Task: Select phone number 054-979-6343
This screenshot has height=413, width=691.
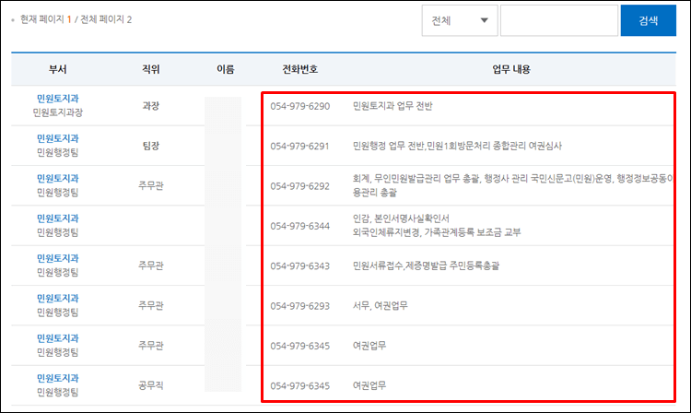Action: point(300,265)
